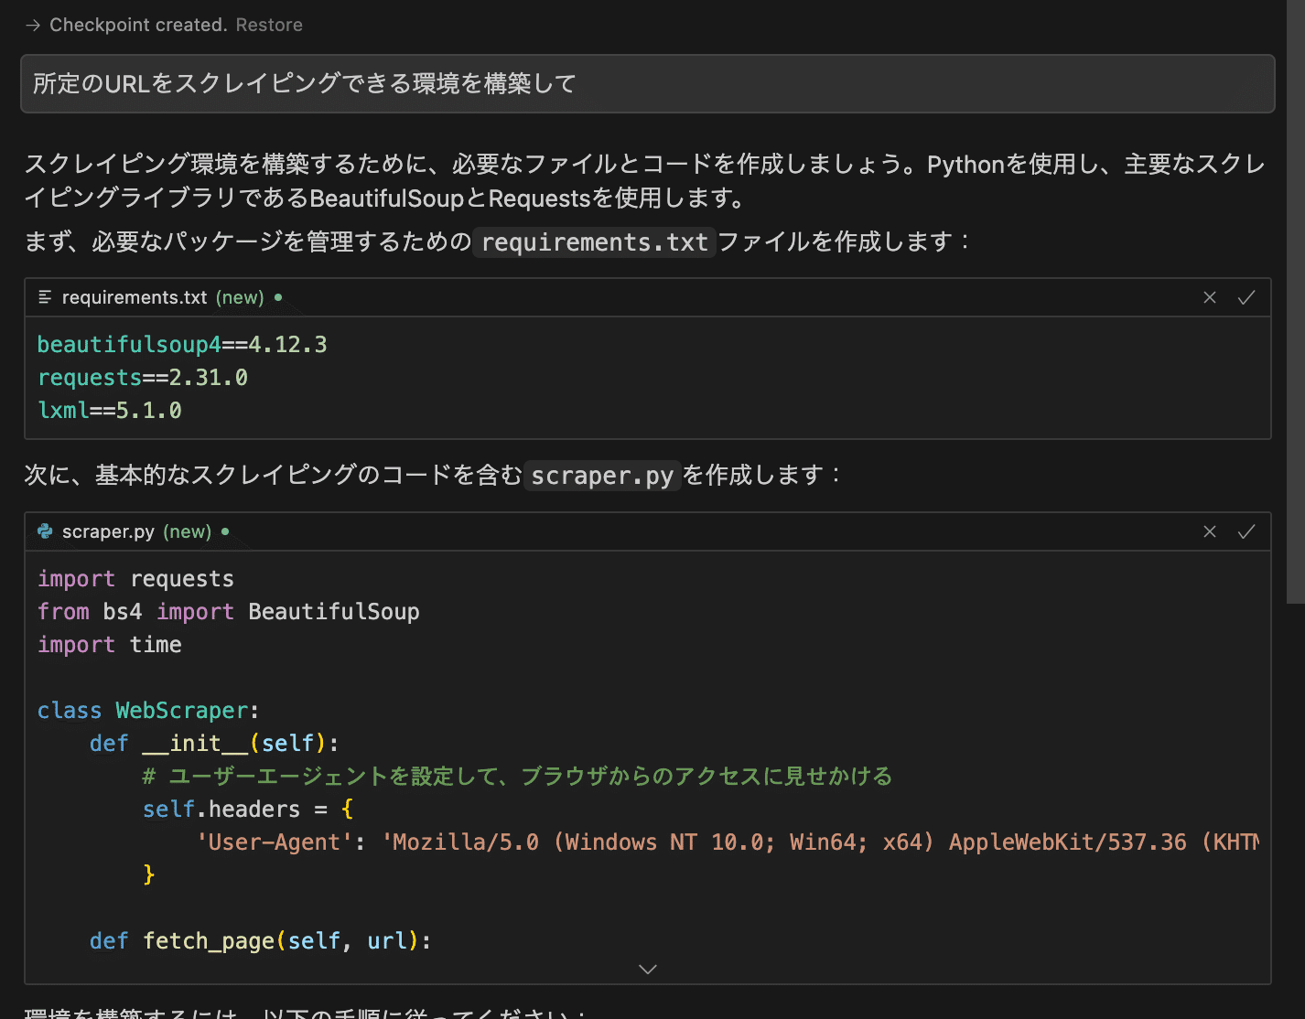
Task: Accept the scraper.py changes with checkmark
Action: (x=1246, y=531)
